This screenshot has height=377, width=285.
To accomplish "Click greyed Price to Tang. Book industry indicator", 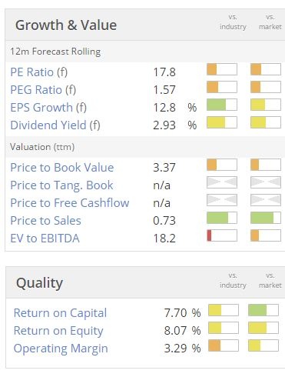I will (x=222, y=182).
